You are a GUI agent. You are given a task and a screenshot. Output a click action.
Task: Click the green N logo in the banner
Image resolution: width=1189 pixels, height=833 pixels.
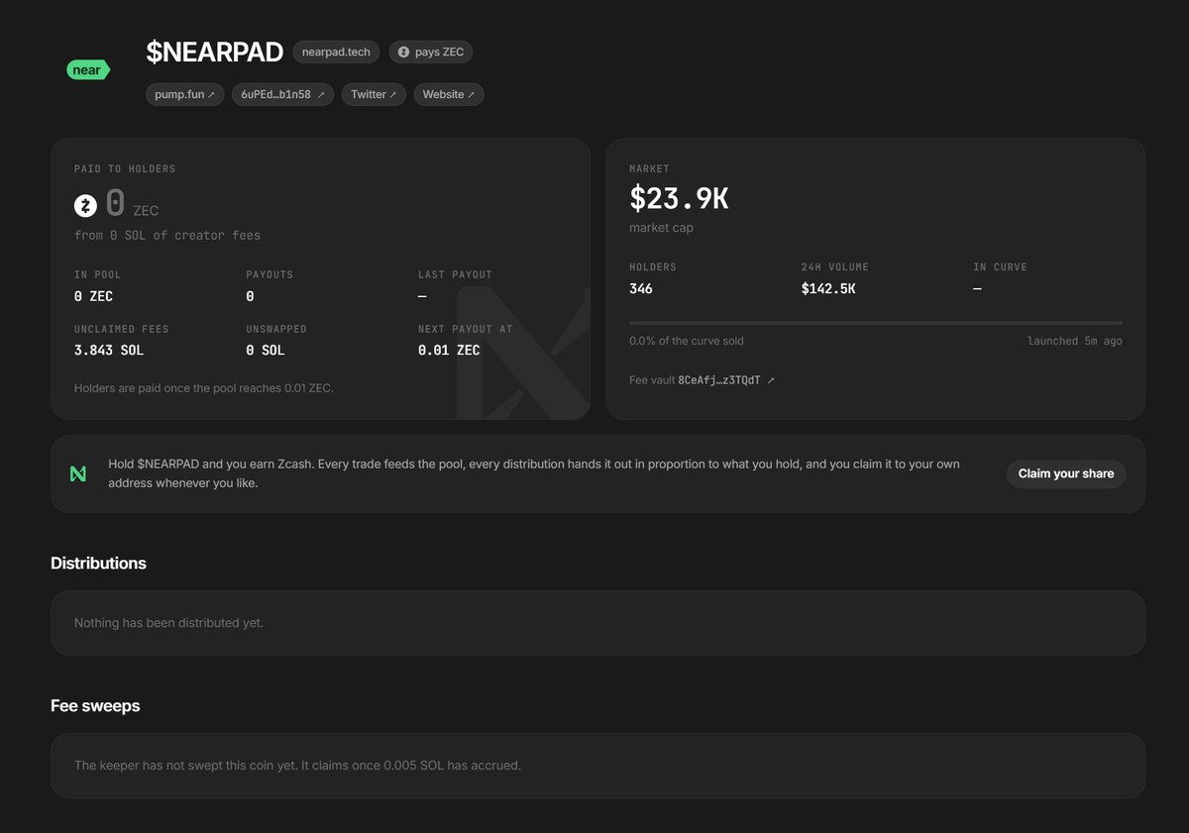pyautogui.click(x=78, y=473)
